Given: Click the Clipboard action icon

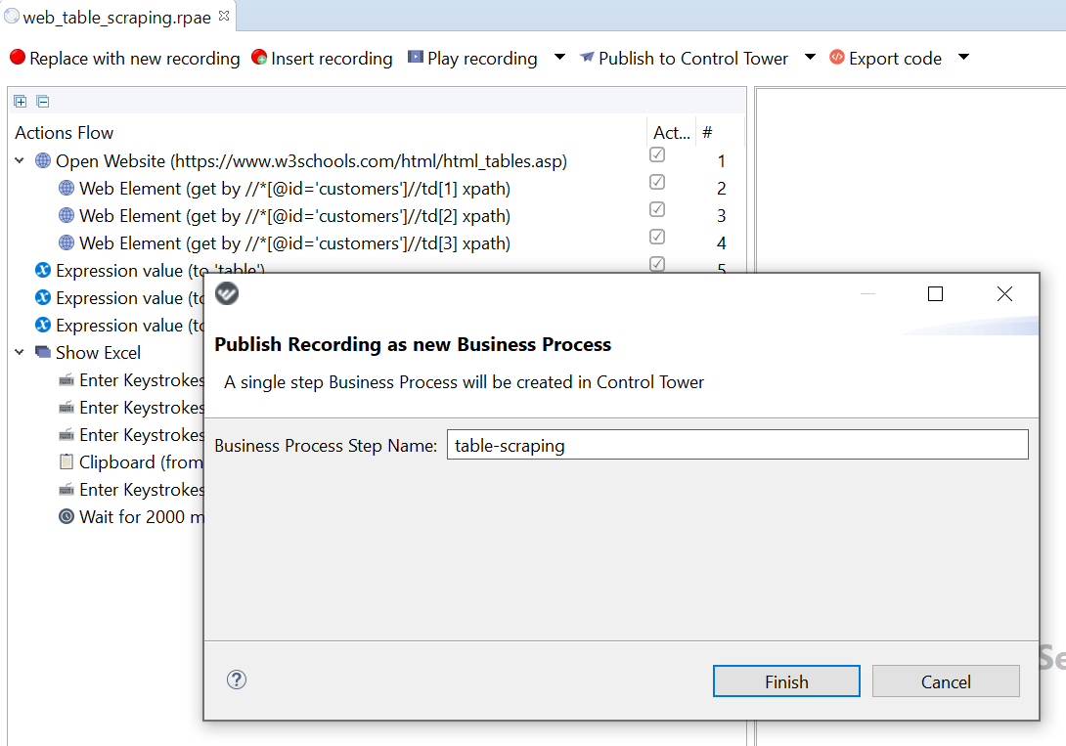Looking at the screenshot, I should (67, 462).
